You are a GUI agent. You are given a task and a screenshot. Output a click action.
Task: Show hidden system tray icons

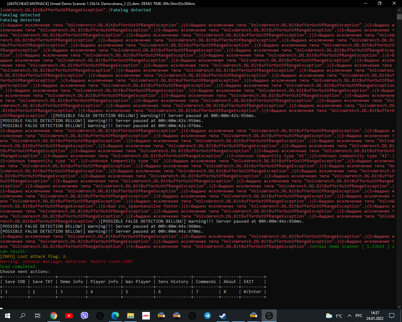(x=349, y=316)
